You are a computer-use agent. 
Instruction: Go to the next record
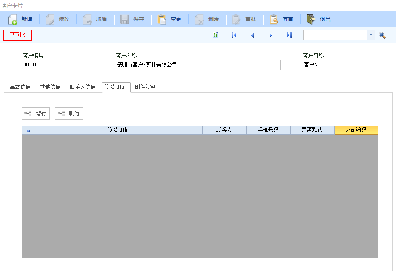coord(271,35)
